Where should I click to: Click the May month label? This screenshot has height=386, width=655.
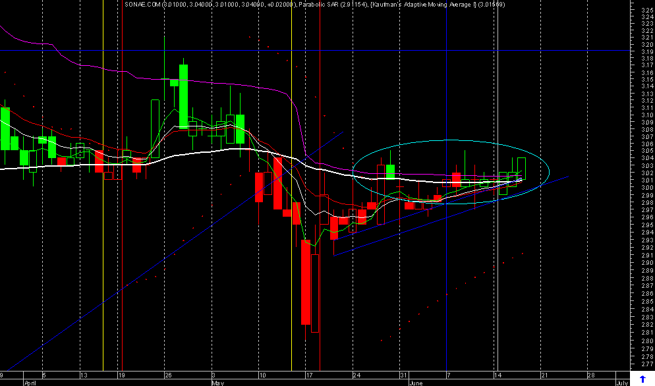click(x=217, y=383)
